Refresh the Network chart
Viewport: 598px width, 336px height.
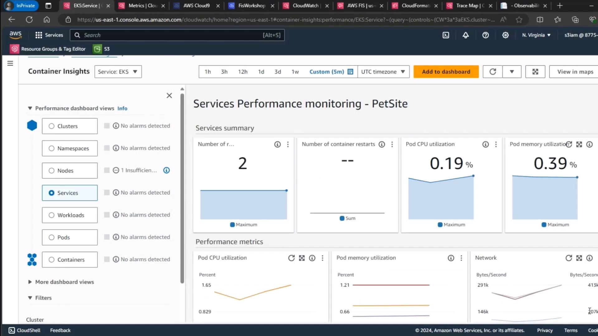[x=569, y=258]
